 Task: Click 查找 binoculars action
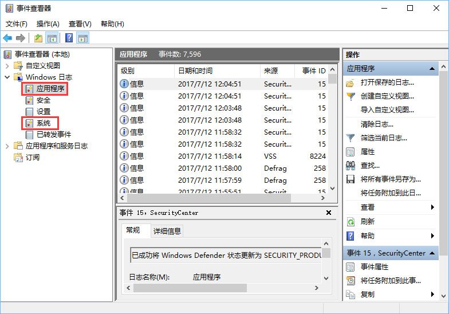click(370, 166)
